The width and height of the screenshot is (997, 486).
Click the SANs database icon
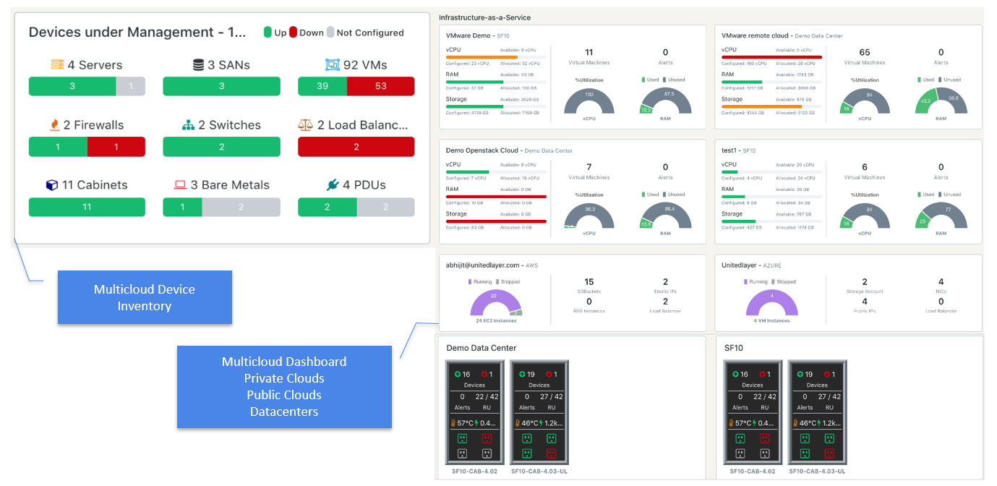click(199, 65)
